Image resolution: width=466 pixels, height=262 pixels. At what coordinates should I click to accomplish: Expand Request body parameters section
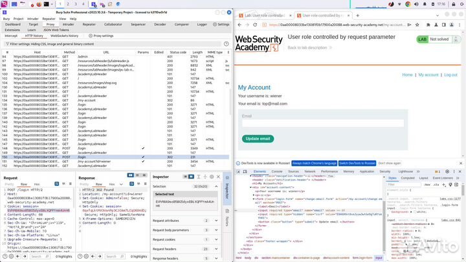pos(216,230)
